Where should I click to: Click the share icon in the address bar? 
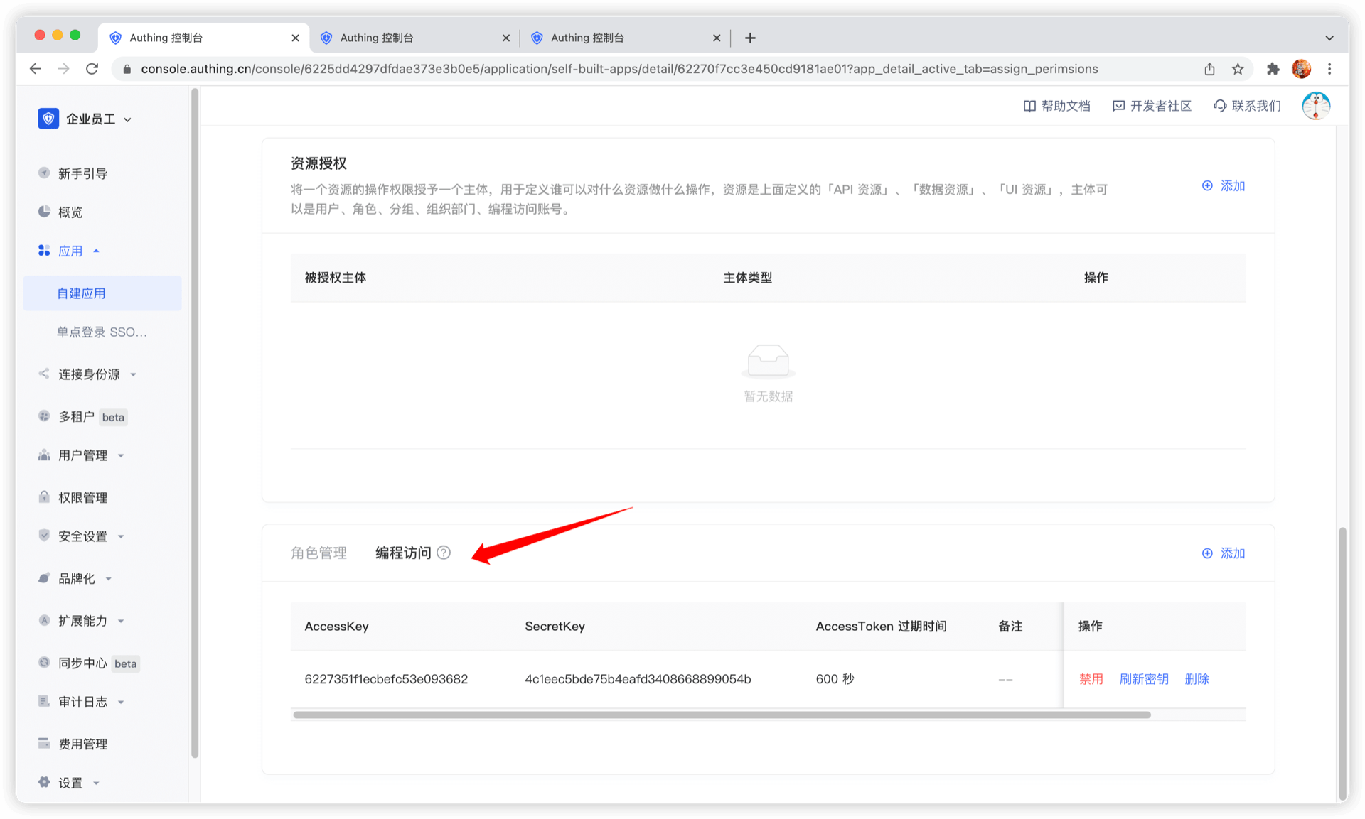(1209, 69)
